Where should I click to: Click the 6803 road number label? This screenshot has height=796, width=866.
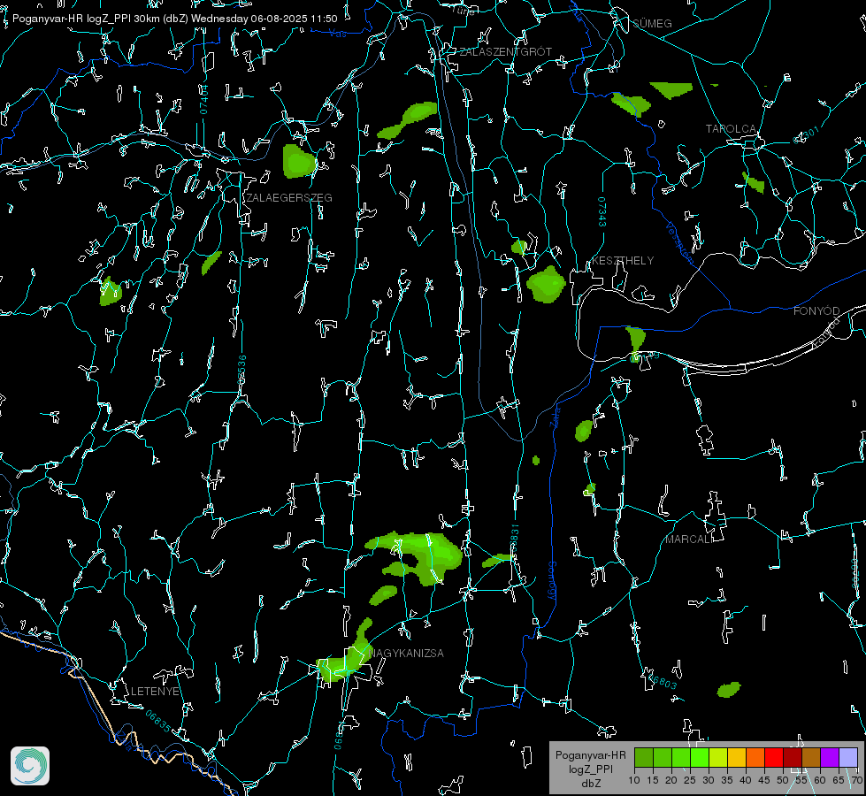[663, 682]
